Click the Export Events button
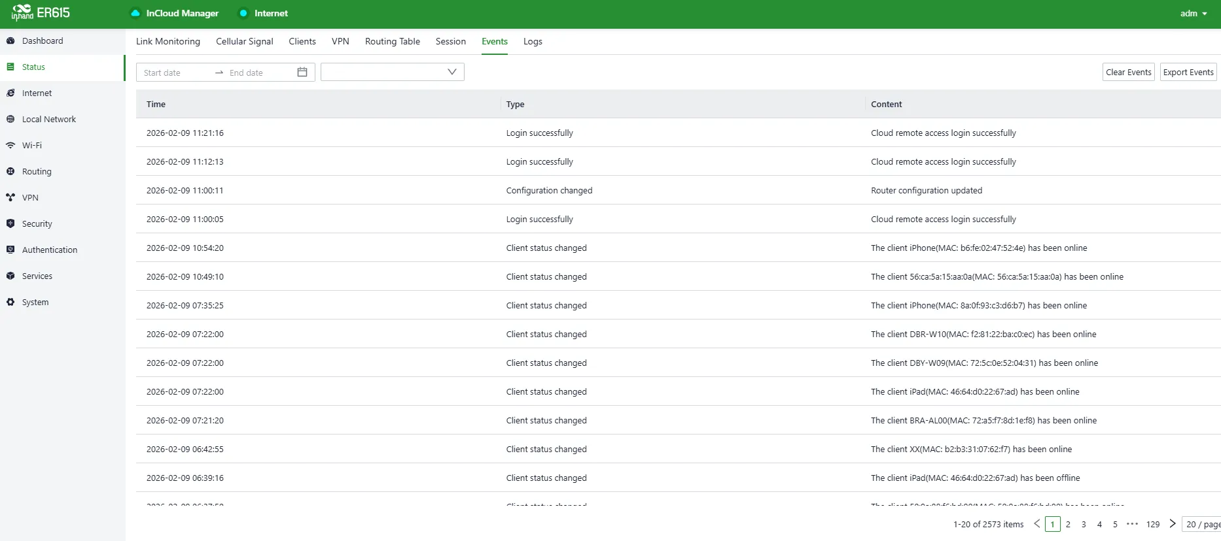This screenshot has width=1221, height=541. [1188, 72]
